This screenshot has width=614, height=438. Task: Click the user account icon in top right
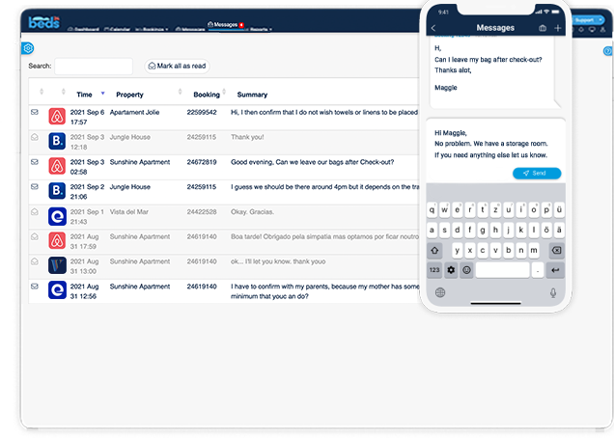[x=602, y=29]
